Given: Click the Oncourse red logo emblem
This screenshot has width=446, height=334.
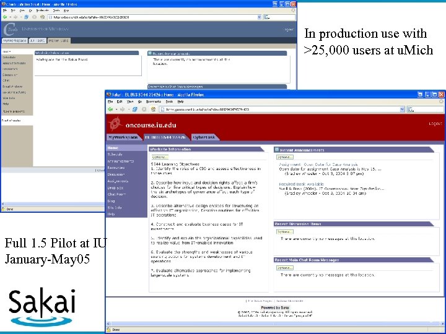Looking at the screenshot, I should pos(115,124).
